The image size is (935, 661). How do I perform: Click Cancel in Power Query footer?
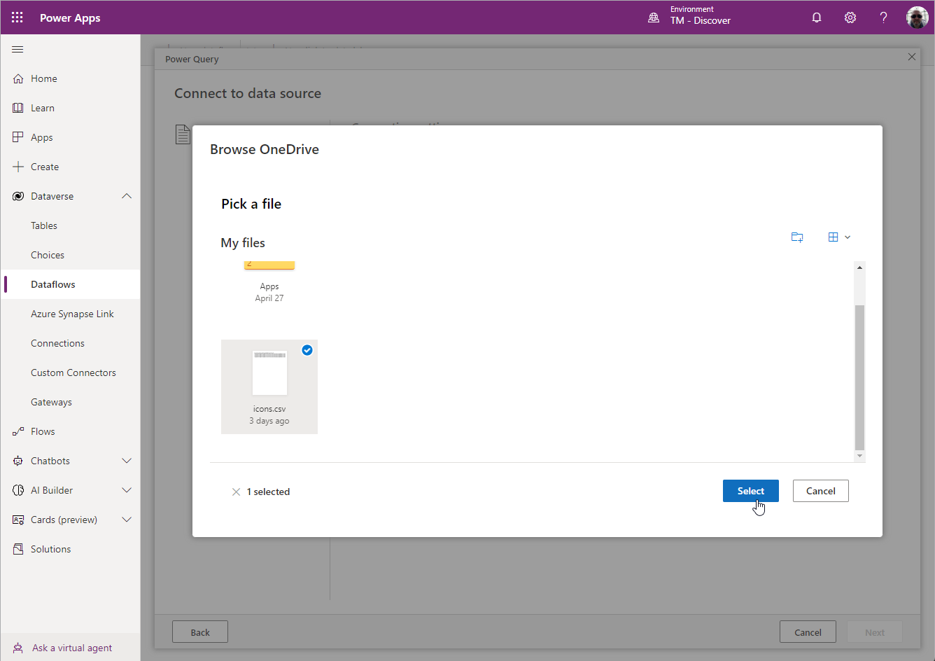(x=808, y=632)
